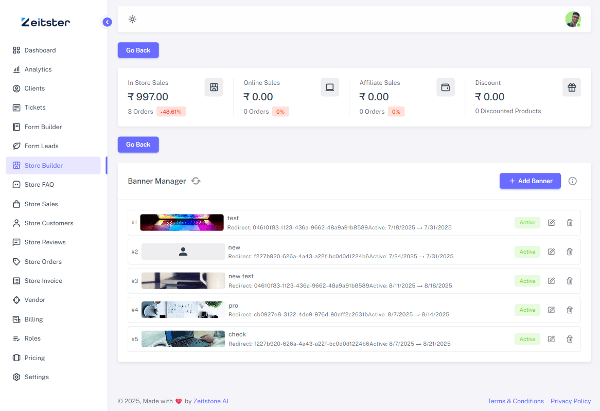Click the '0 Discounted Products' text
The width and height of the screenshot is (600, 411).
pyautogui.click(x=508, y=111)
